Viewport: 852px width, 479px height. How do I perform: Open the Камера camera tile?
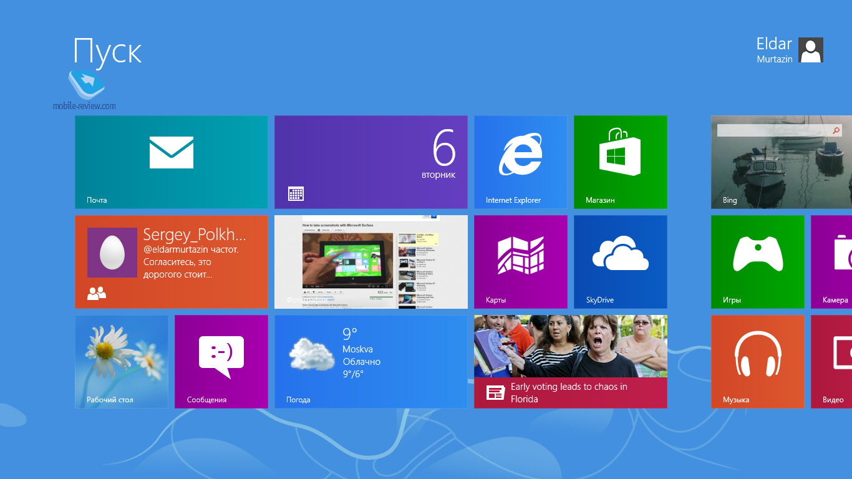coord(831,262)
